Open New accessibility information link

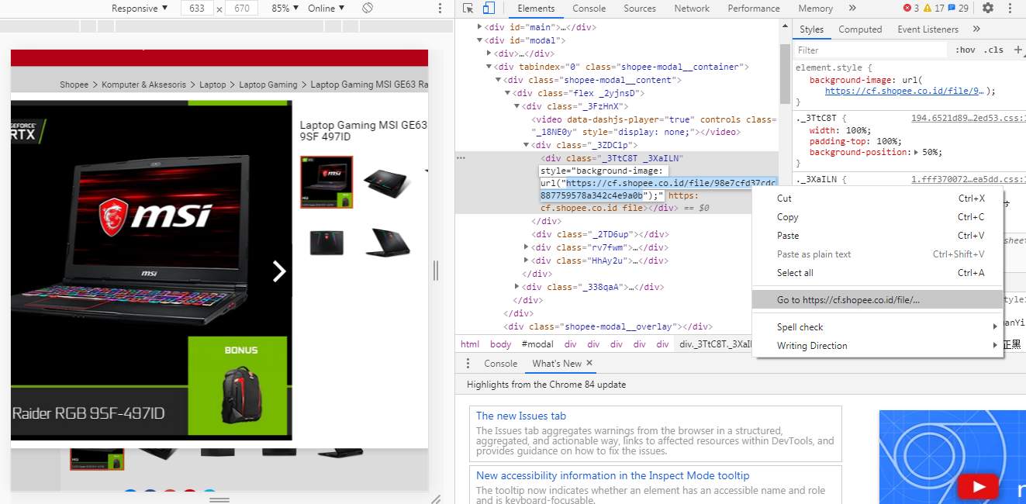click(x=613, y=475)
